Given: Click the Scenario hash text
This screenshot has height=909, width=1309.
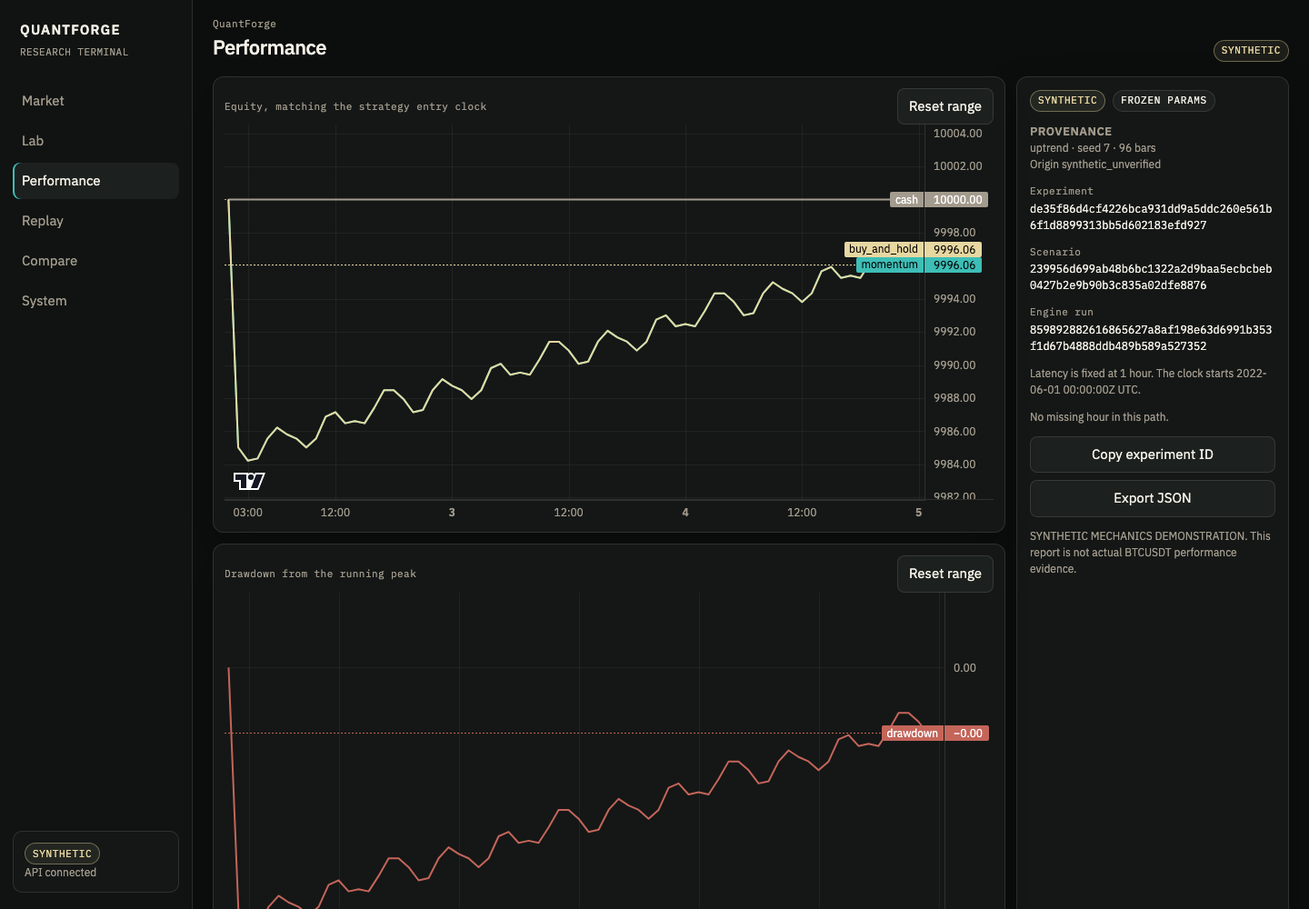Looking at the screenshot, I should coord(1151,277).
